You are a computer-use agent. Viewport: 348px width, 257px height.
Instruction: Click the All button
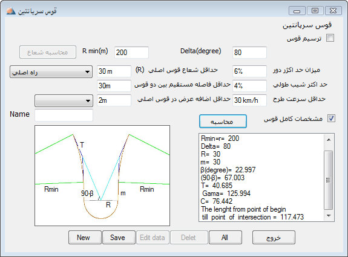click(x=225, y=238)
